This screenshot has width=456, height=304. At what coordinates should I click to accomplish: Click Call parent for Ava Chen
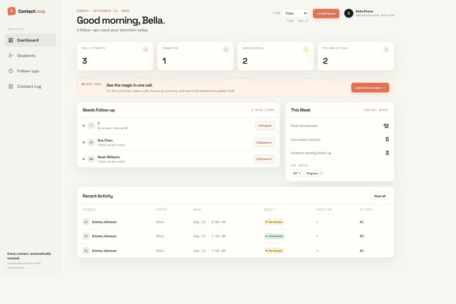click(264, 143)
